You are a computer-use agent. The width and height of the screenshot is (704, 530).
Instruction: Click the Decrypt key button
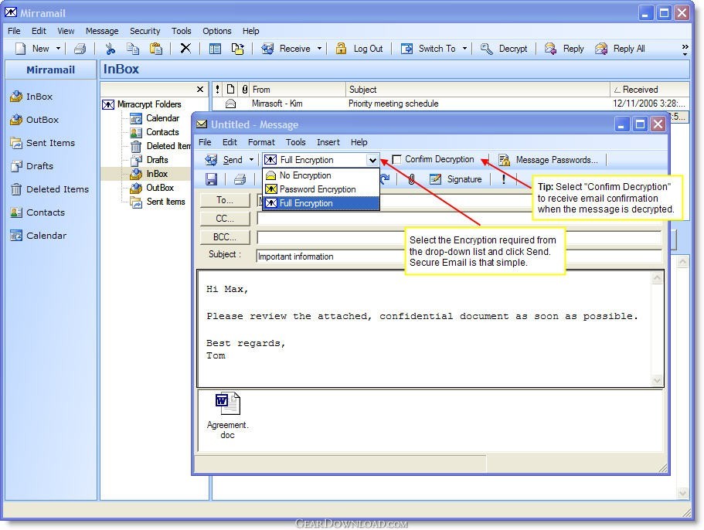pos(504,49)
